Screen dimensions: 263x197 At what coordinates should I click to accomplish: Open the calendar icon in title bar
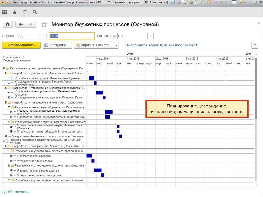coord(209,2)
